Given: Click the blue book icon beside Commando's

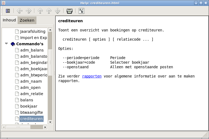Looking at the screenshot, I should pos(13,44).
